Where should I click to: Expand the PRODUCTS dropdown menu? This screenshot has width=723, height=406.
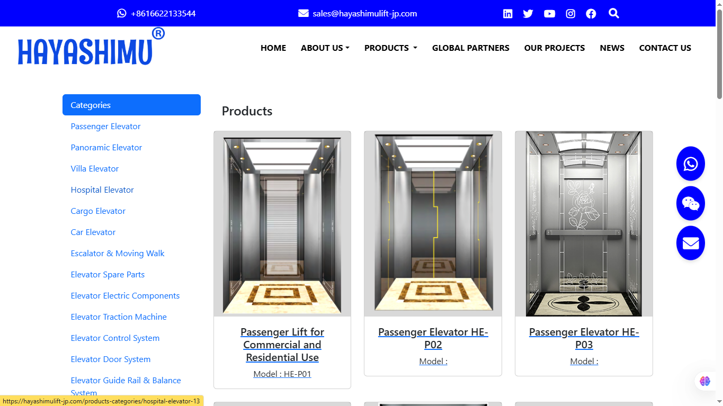coord(391,48)
